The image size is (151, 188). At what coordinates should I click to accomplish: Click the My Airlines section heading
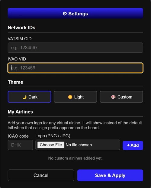[20, 112]
